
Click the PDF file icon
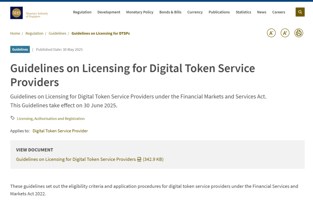pyautogui.click(x=139, y=159)
